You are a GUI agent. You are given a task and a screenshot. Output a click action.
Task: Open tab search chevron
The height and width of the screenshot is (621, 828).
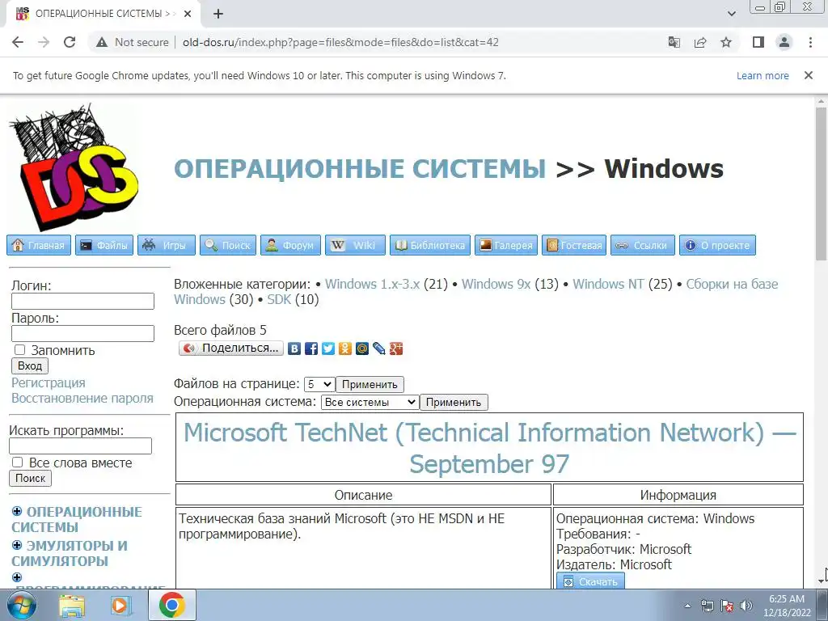(x=731, y=14)
